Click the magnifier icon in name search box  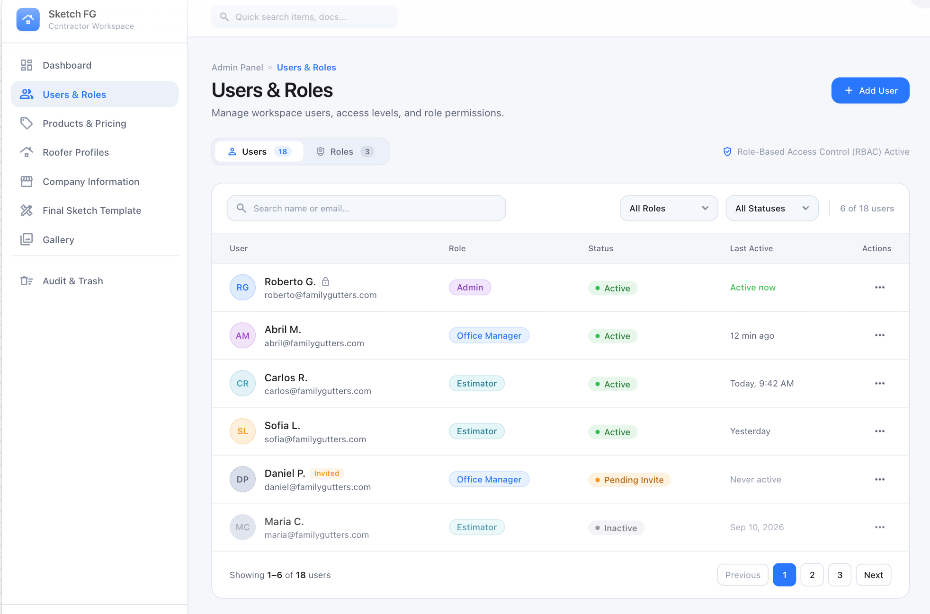click(241, 208)
